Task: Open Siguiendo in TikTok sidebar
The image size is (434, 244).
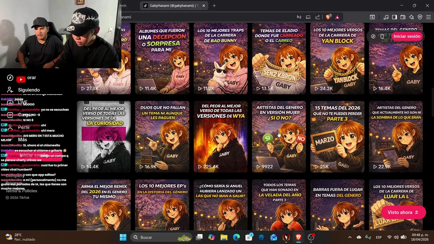Action: pyautogui.click(x=29, y=90)
